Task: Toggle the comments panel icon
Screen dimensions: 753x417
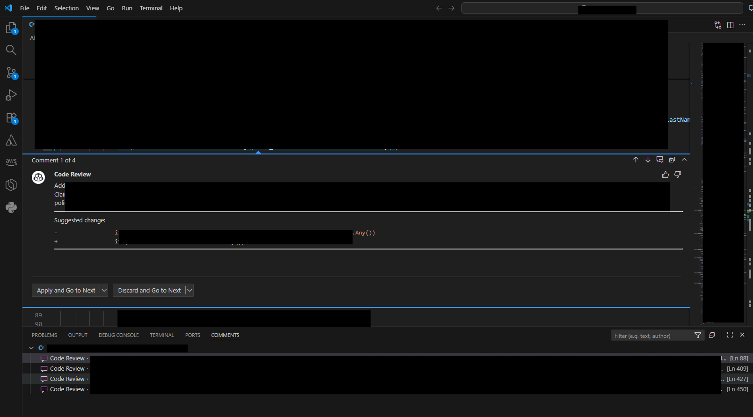Action: tap(660, 160)
